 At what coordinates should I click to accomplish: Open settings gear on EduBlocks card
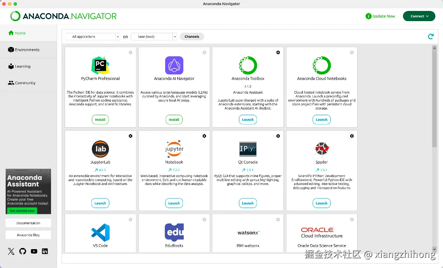204,219
